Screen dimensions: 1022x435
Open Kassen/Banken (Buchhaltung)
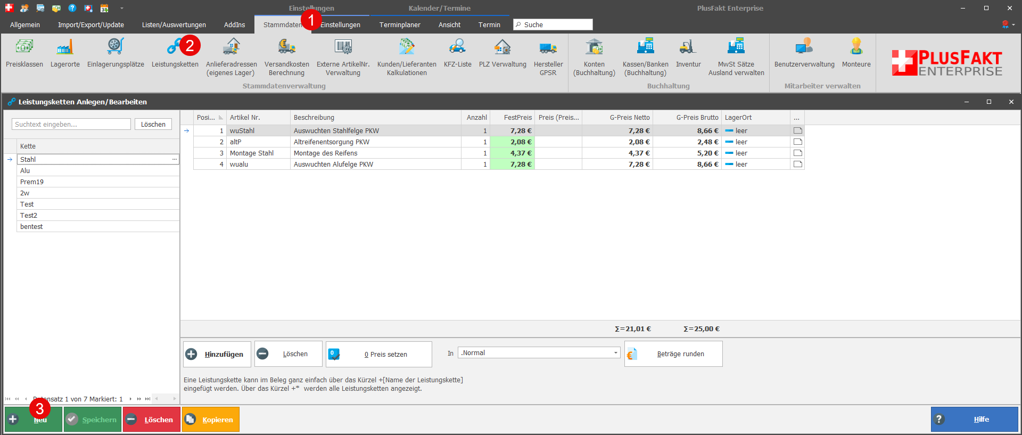tap(645, 57)
